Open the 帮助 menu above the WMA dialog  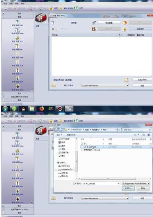pos(22,4)
